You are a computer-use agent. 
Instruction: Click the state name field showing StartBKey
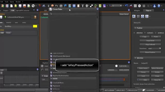(19, 26)
